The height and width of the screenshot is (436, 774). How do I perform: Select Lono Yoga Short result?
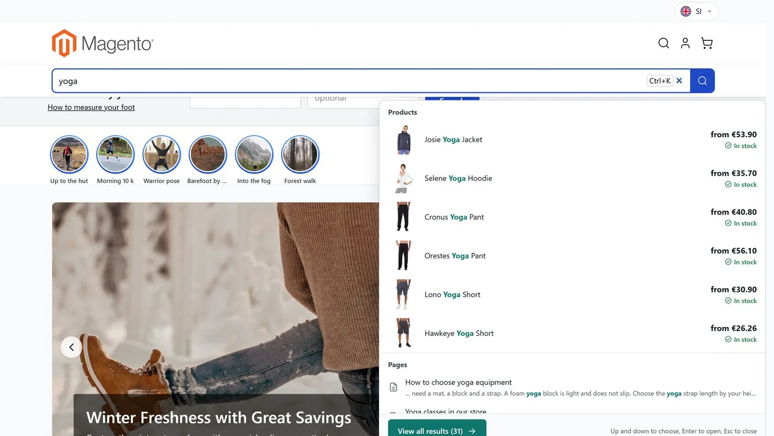pyautogui.click(x=572, y=294)
